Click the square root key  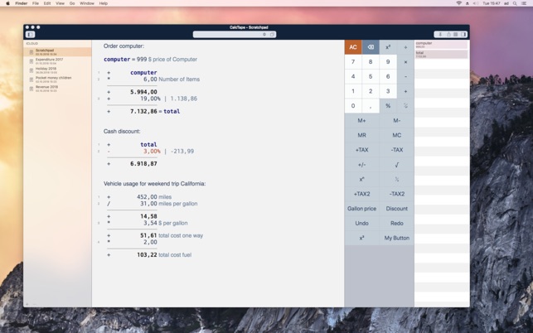pos(397,165)
